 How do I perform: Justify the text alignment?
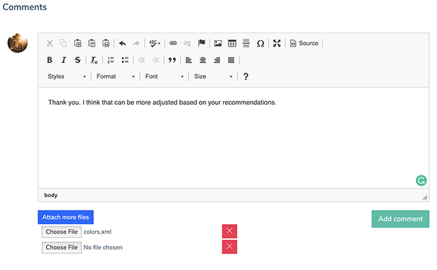231,60
